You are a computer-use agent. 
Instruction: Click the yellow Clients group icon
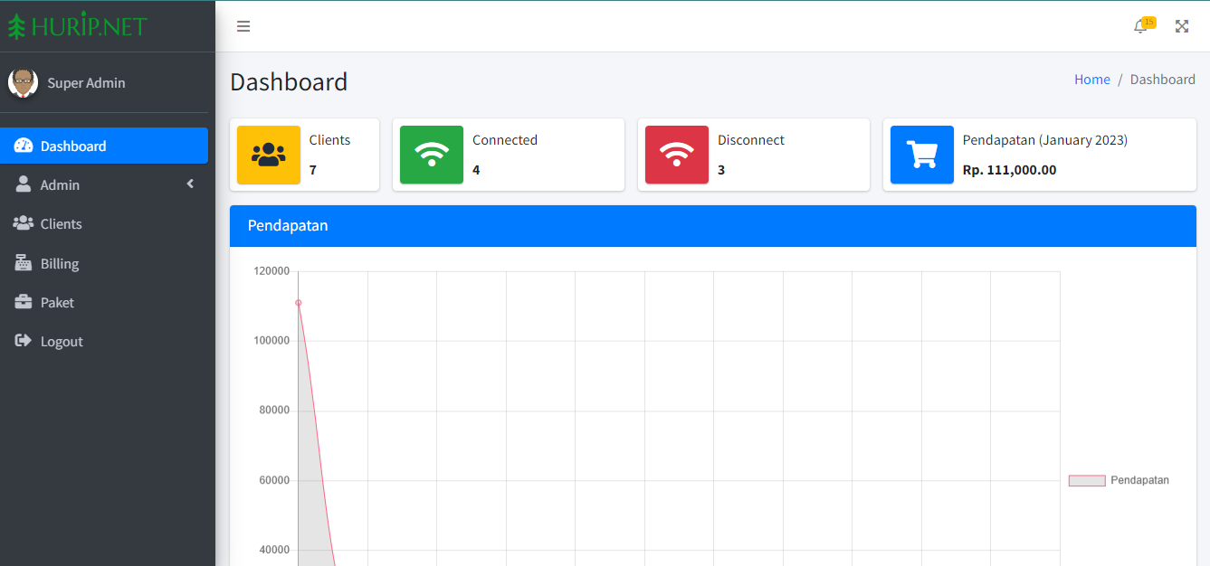[269, 155]
